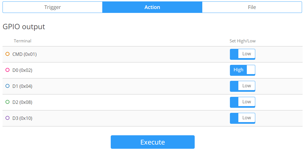Click the purple circle icon beside D3
The image size is (304, 151).
coord(8,118)
